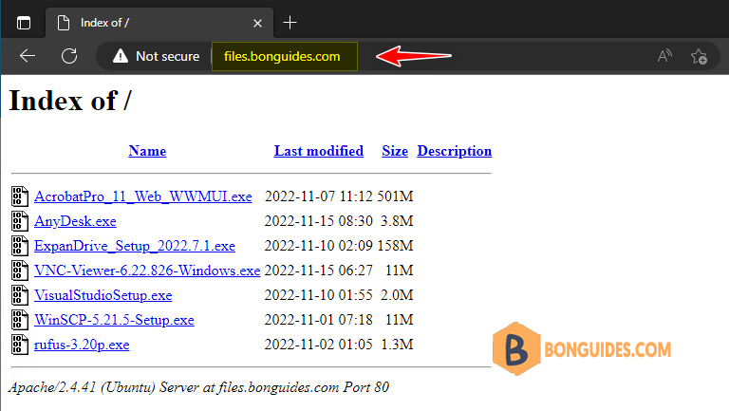Click the Index of / page heading
The width and height of the screenshot is (729, 411).
pyautogui.click(x=70, y=101)
